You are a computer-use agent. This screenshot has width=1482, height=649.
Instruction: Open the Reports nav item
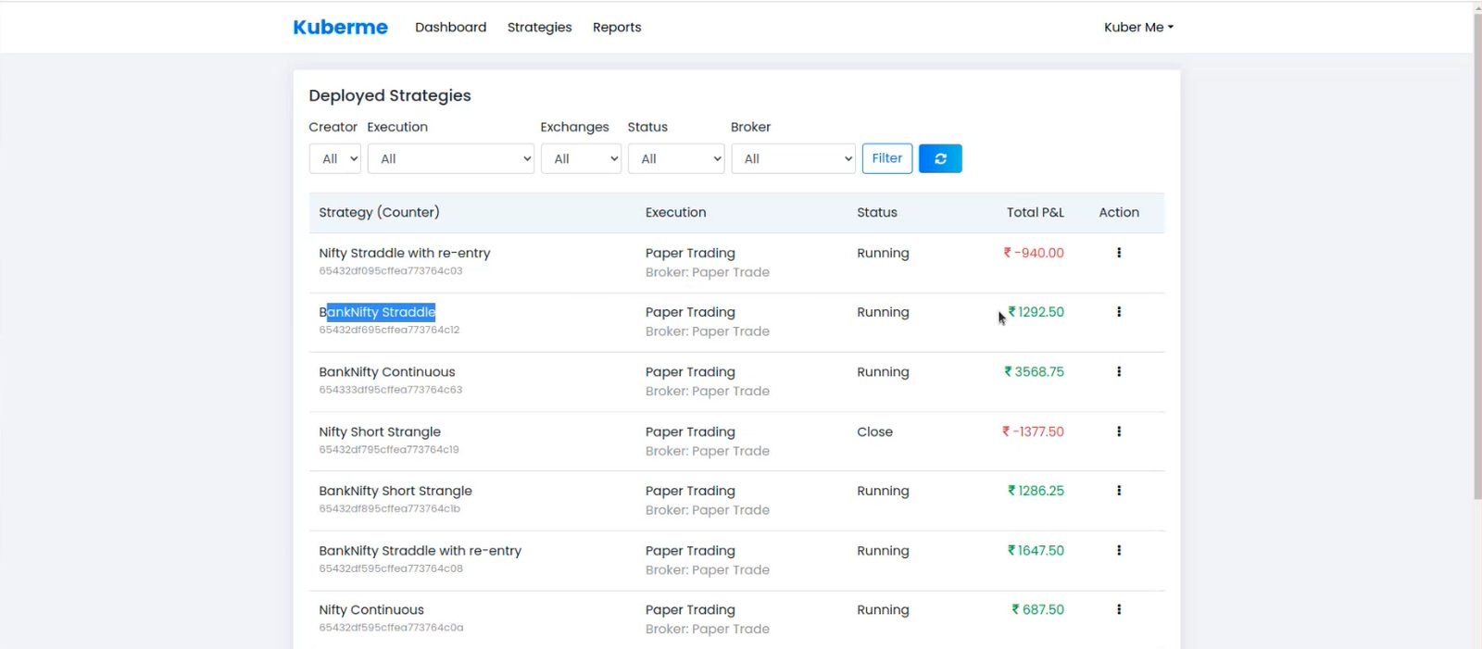[x=617, y=27]
